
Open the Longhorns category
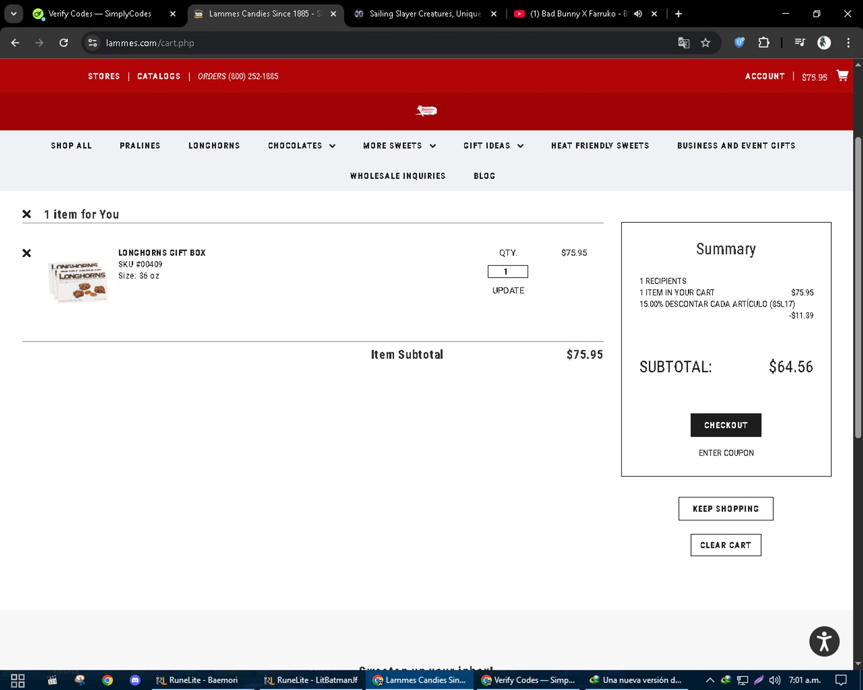click(x=214, y=146)
